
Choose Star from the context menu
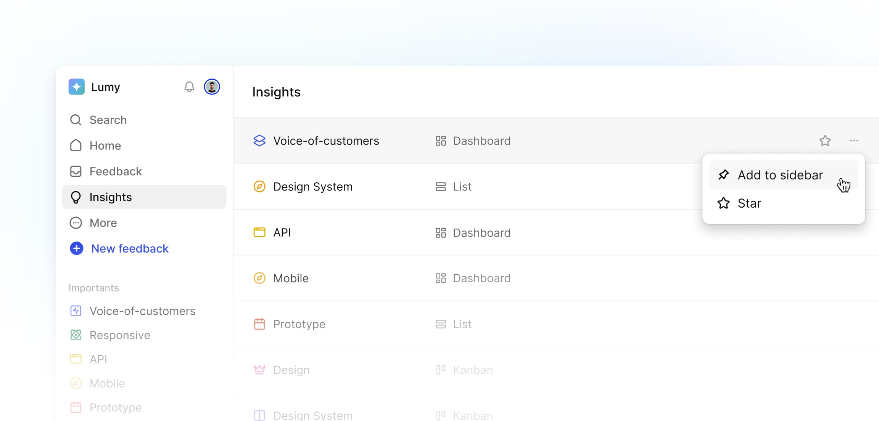click(x=749, y=203)
